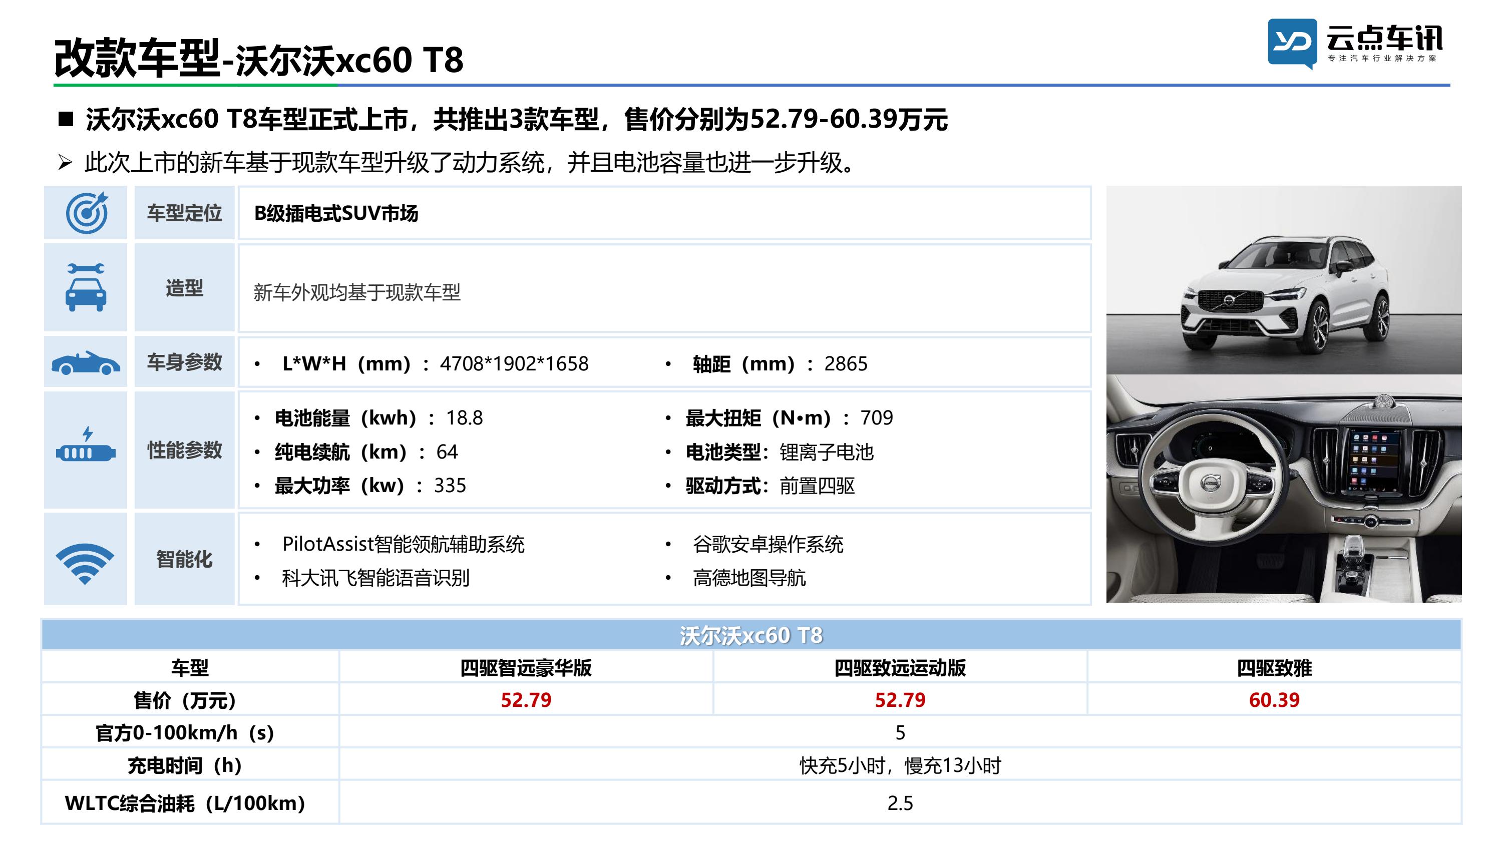Click the WLTC综合油耗 row header
This screenshot has height=845, width=1503.
(190, 803)
